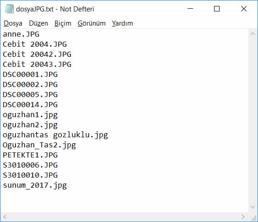Click the vertical scrollbar up arrow
The image size is (258, 222).
pos(253,34)
